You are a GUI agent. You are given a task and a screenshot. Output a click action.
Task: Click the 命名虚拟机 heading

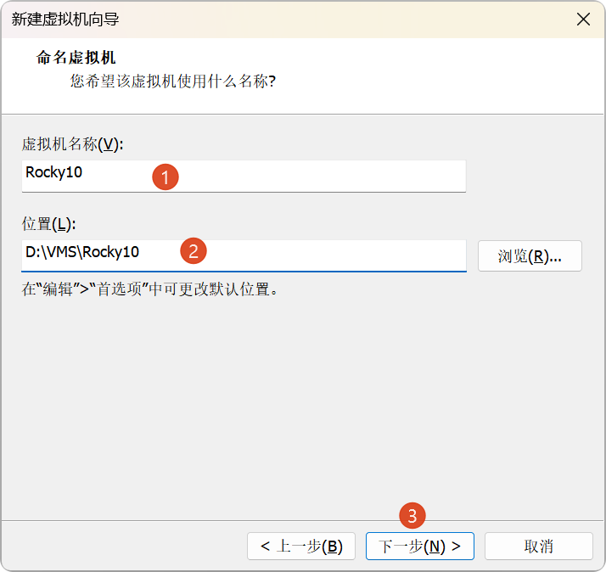tap(76, 58)
